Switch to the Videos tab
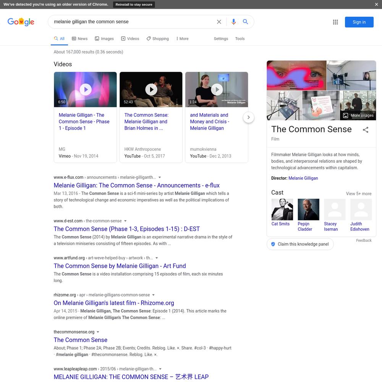The image size is (382, 382). tap(130, 39)
